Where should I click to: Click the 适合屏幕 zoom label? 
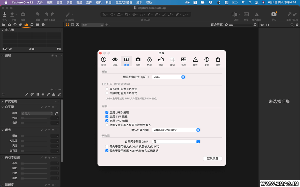(217, 25)
